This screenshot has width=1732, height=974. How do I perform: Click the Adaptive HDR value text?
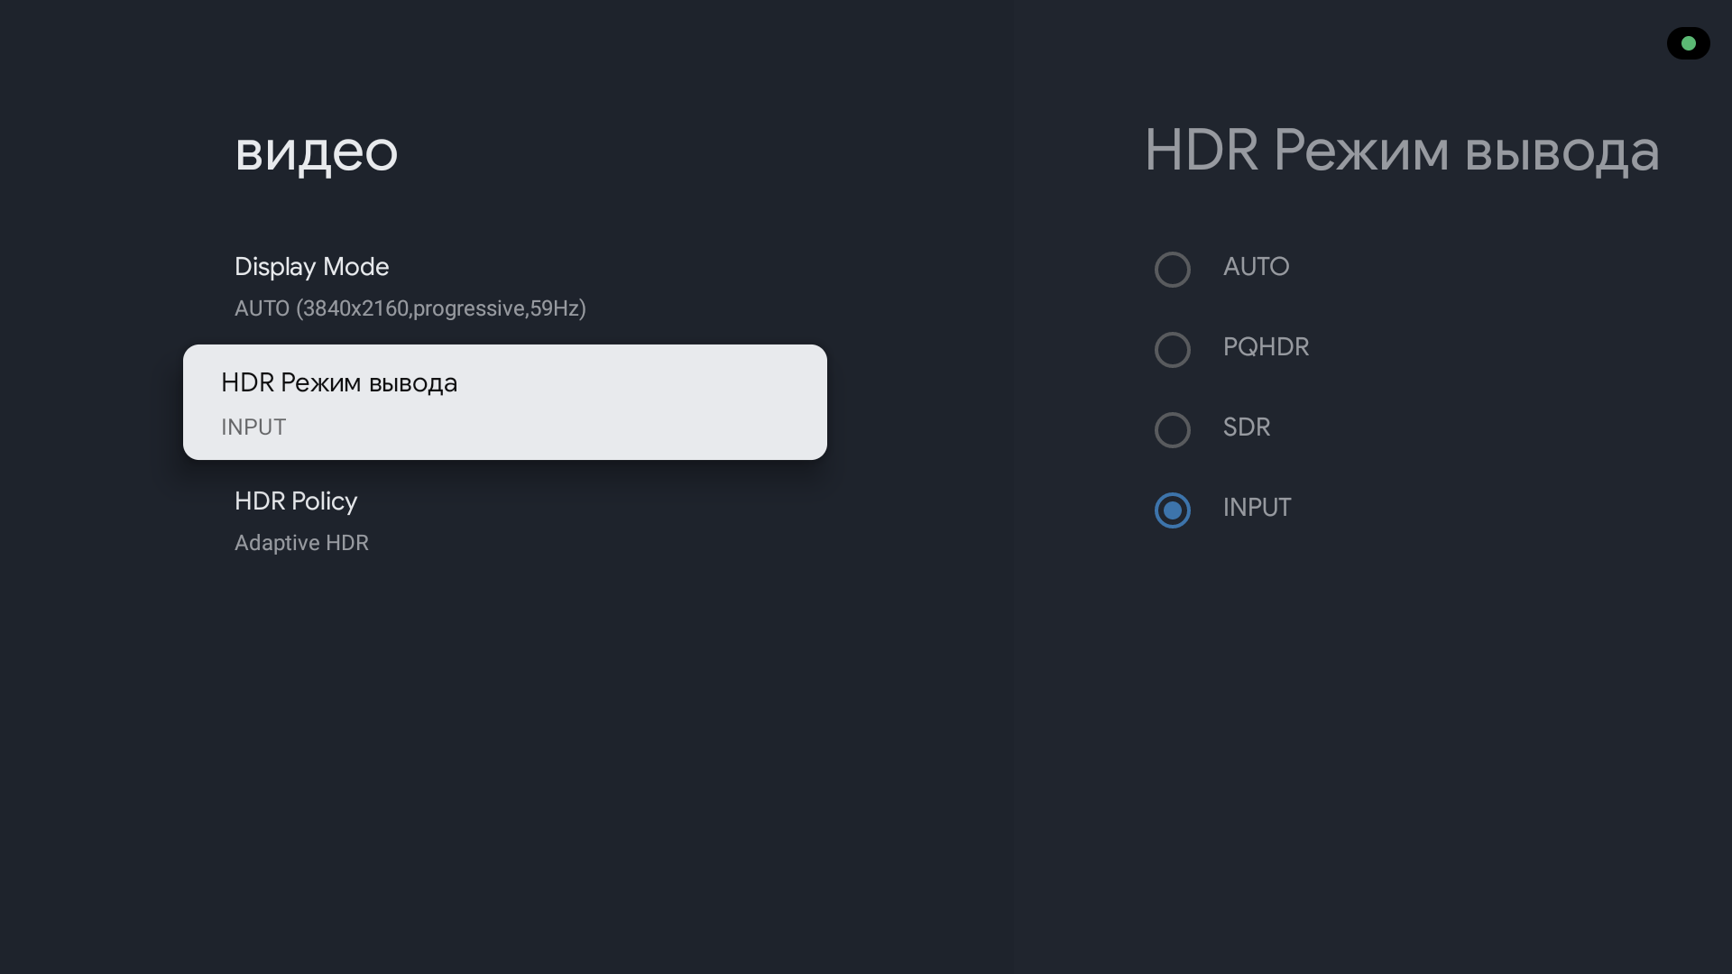[301, 543]
